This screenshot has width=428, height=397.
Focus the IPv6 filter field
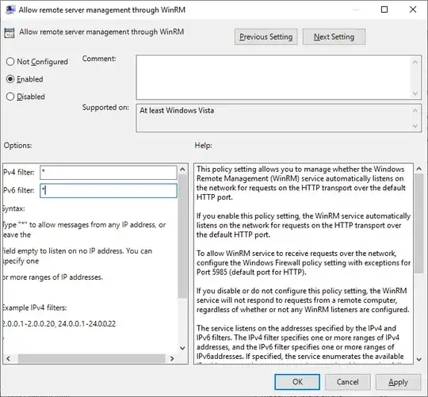pos(109,190)
